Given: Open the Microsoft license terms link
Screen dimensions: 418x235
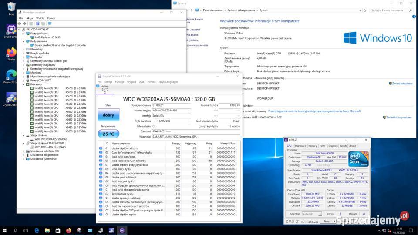Looking at the screenshot, I should pos(314,111).
